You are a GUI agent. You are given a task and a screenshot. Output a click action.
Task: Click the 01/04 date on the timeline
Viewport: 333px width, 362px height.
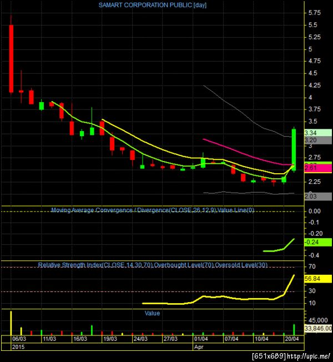(x=201, y=339)
